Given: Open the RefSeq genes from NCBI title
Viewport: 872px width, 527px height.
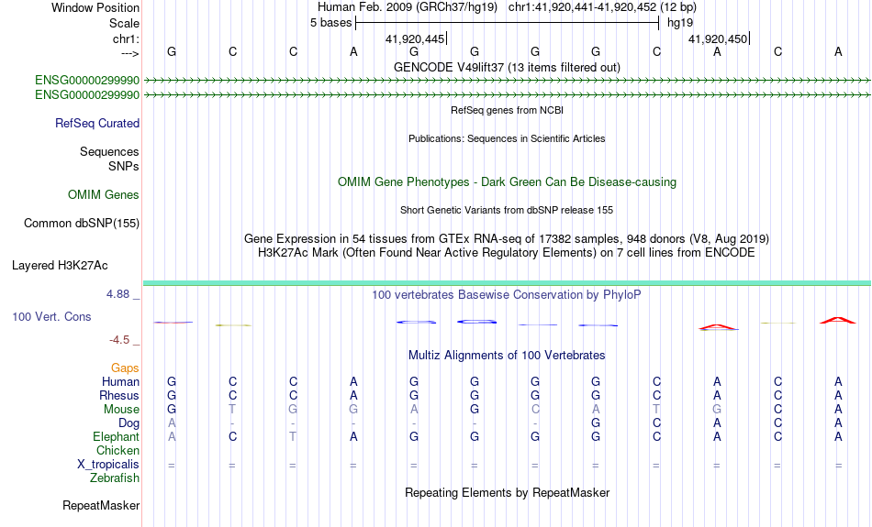Looking at the screenshot, I should pos(507,110).
